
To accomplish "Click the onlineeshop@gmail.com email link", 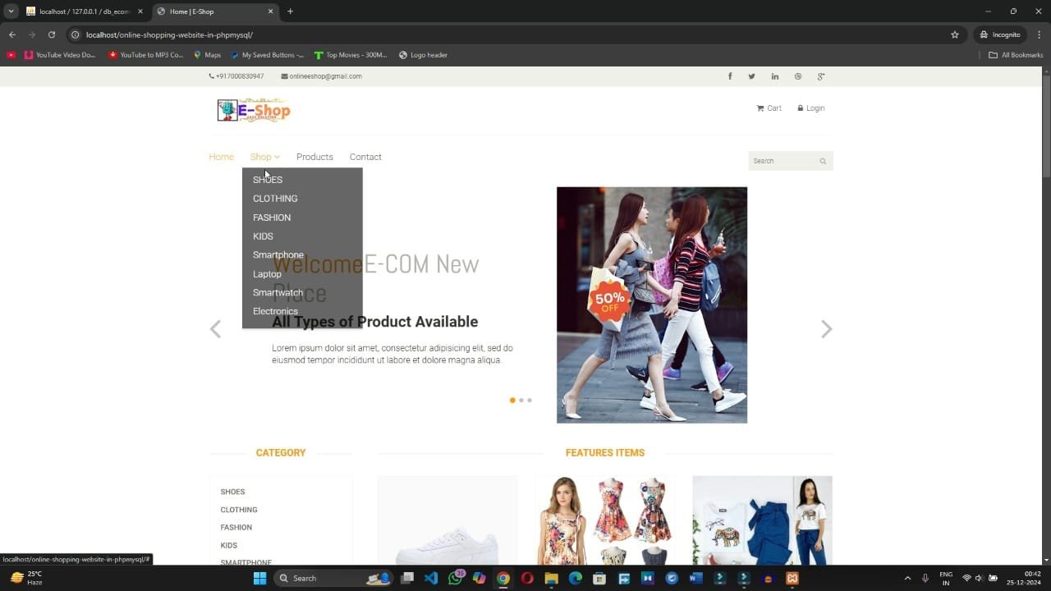I will coord(322,76).
